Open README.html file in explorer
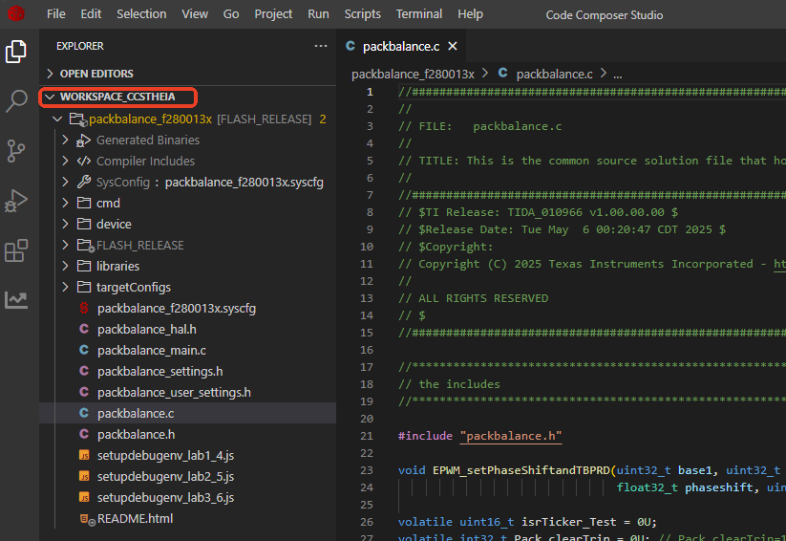786x541 pixels. [135, 518]
